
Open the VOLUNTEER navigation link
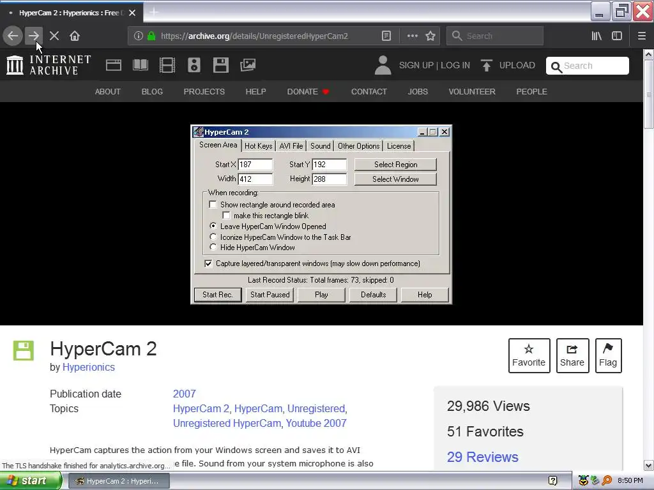pyautogui.click(x=472, y=92)
